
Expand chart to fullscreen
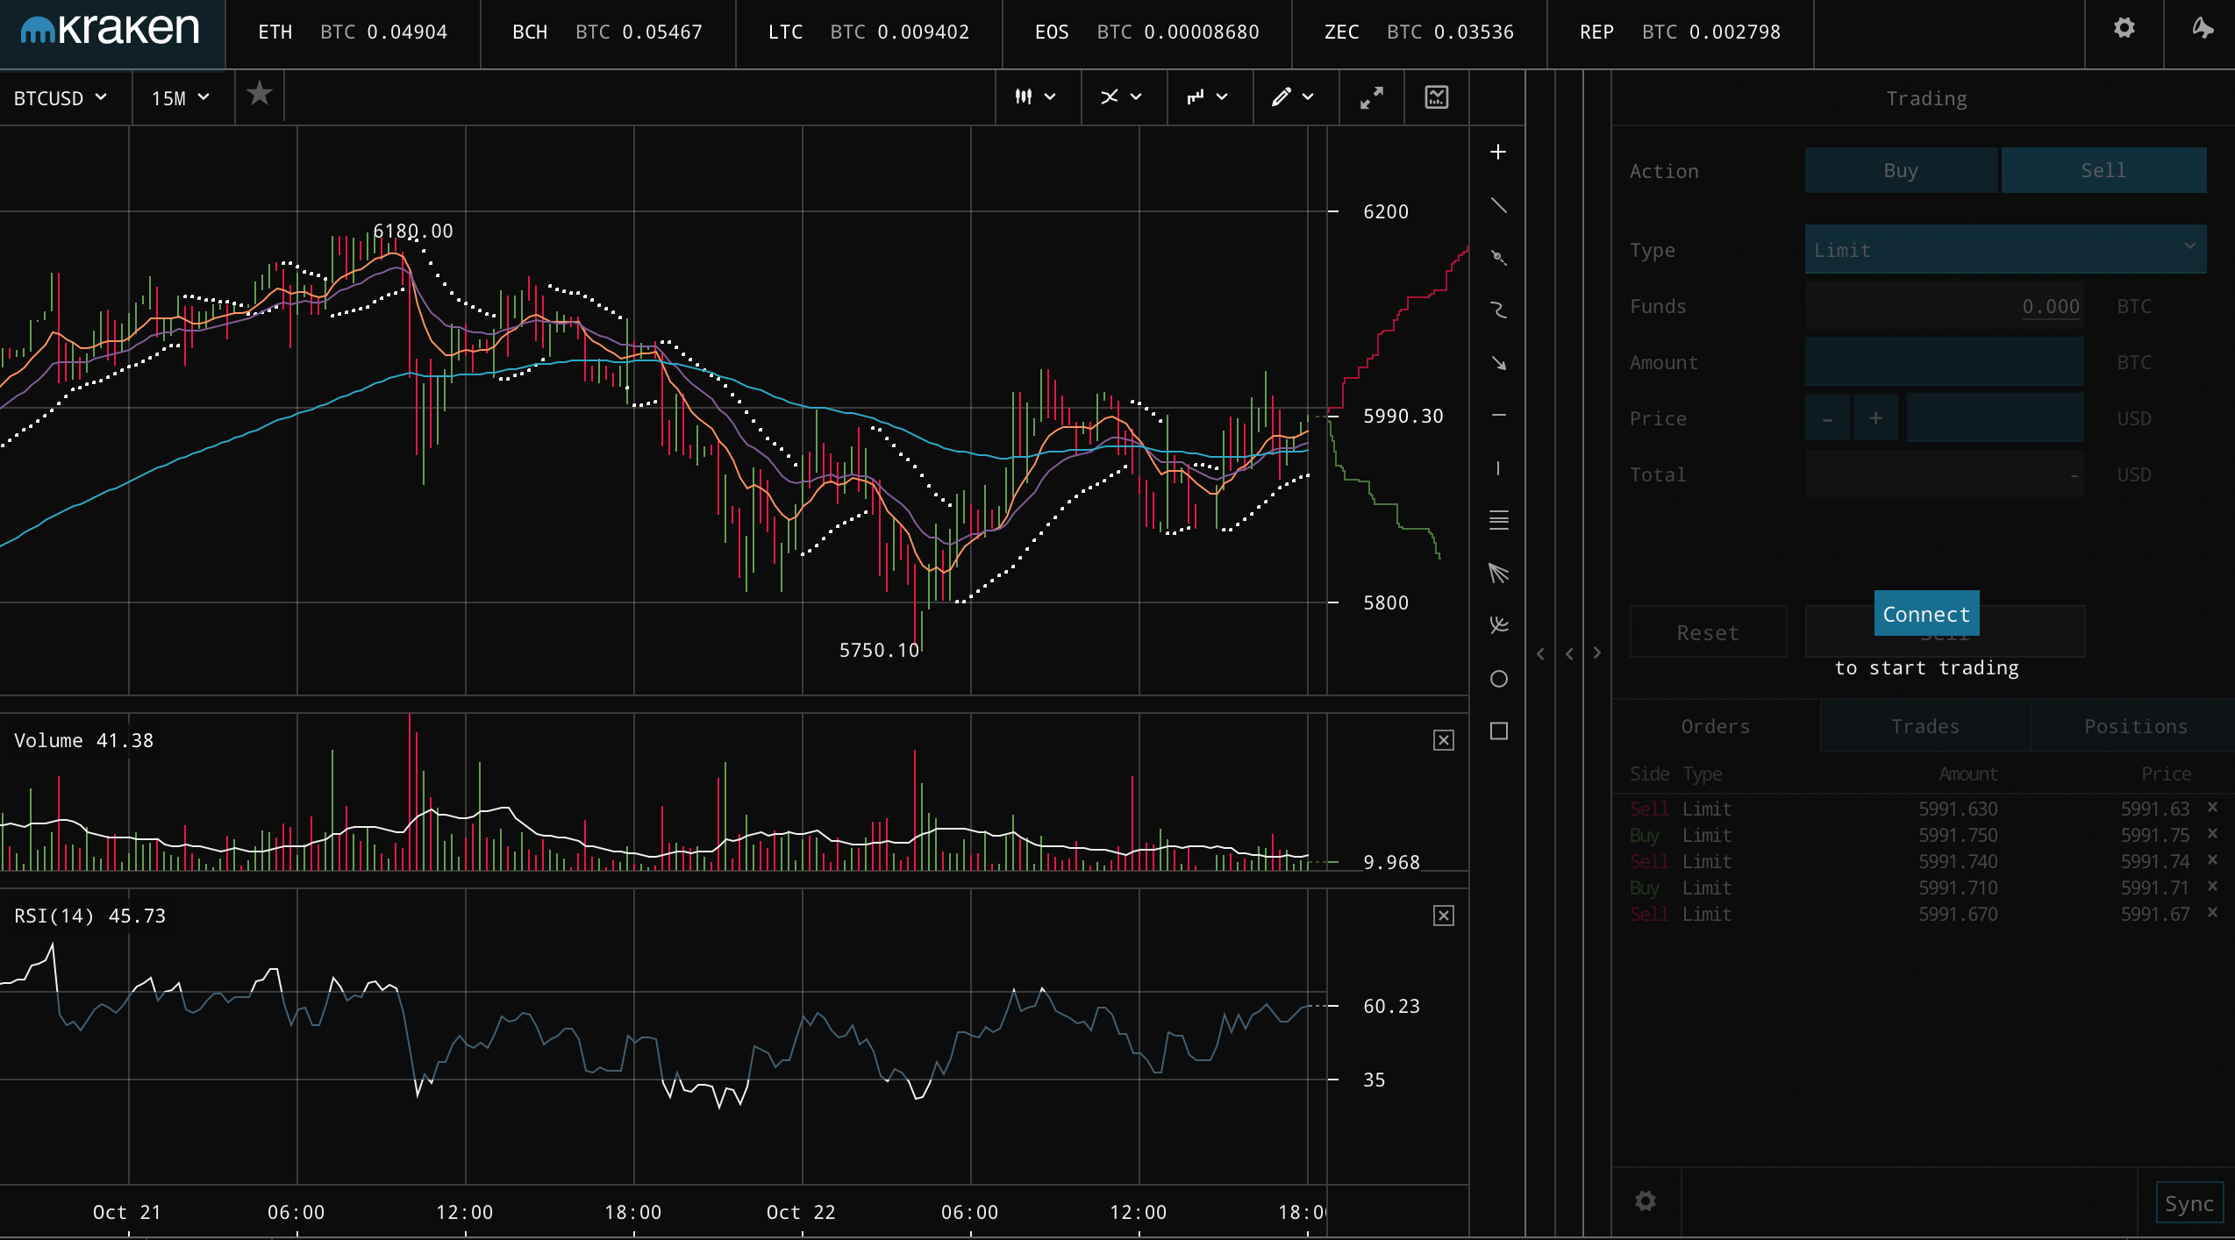[1372, 97]
